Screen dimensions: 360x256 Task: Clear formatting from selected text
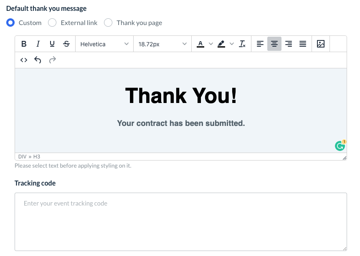point(242,44)
